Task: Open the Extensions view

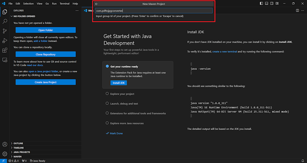Action: [x=5, y=50]
